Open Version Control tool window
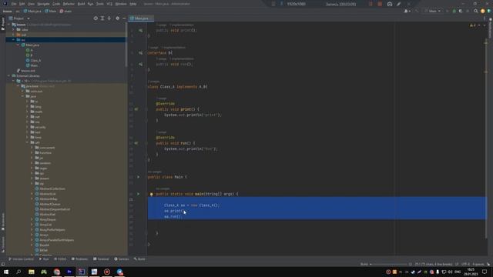The image size is (493, 277). pos(21,259)
